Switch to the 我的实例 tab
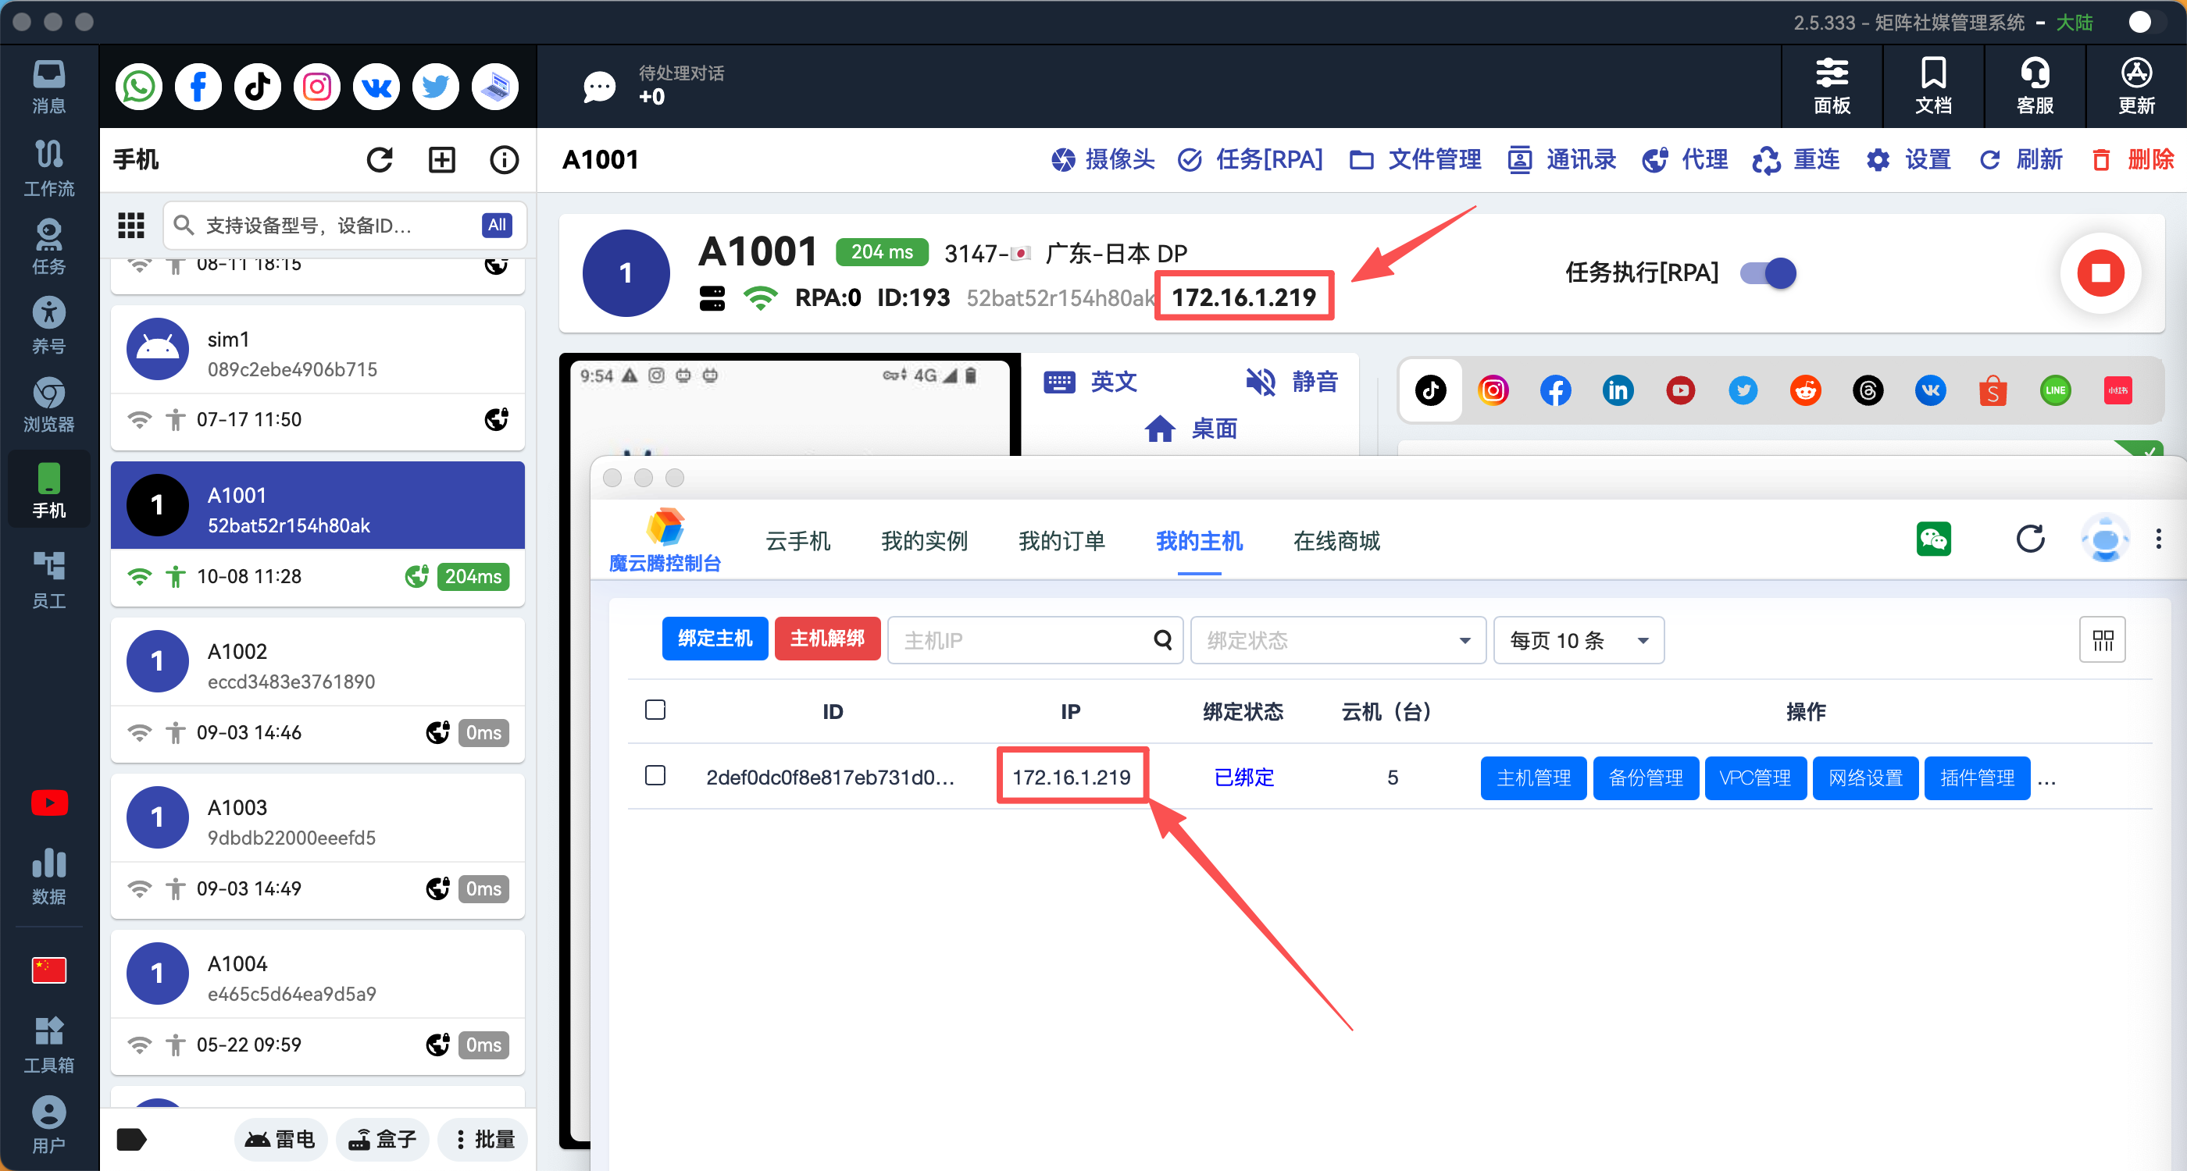The width and height of the screenshot is (2187, 1171). click(x=924, y=541)
